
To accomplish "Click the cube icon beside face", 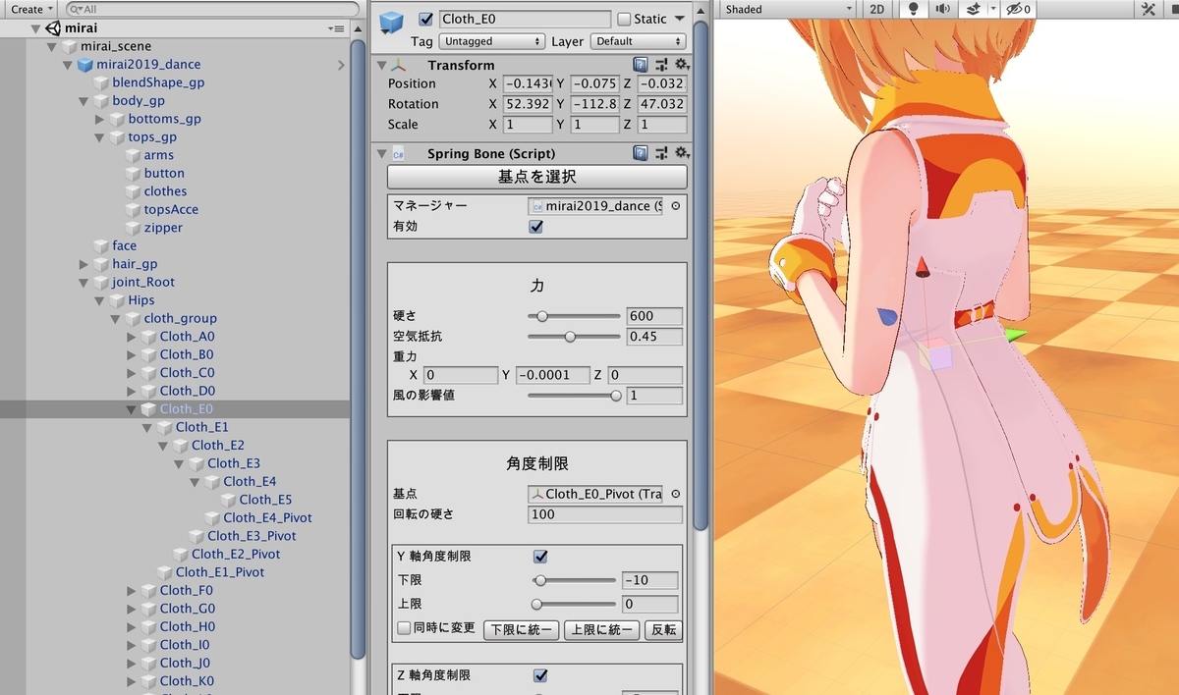I will tap(101, 246).
